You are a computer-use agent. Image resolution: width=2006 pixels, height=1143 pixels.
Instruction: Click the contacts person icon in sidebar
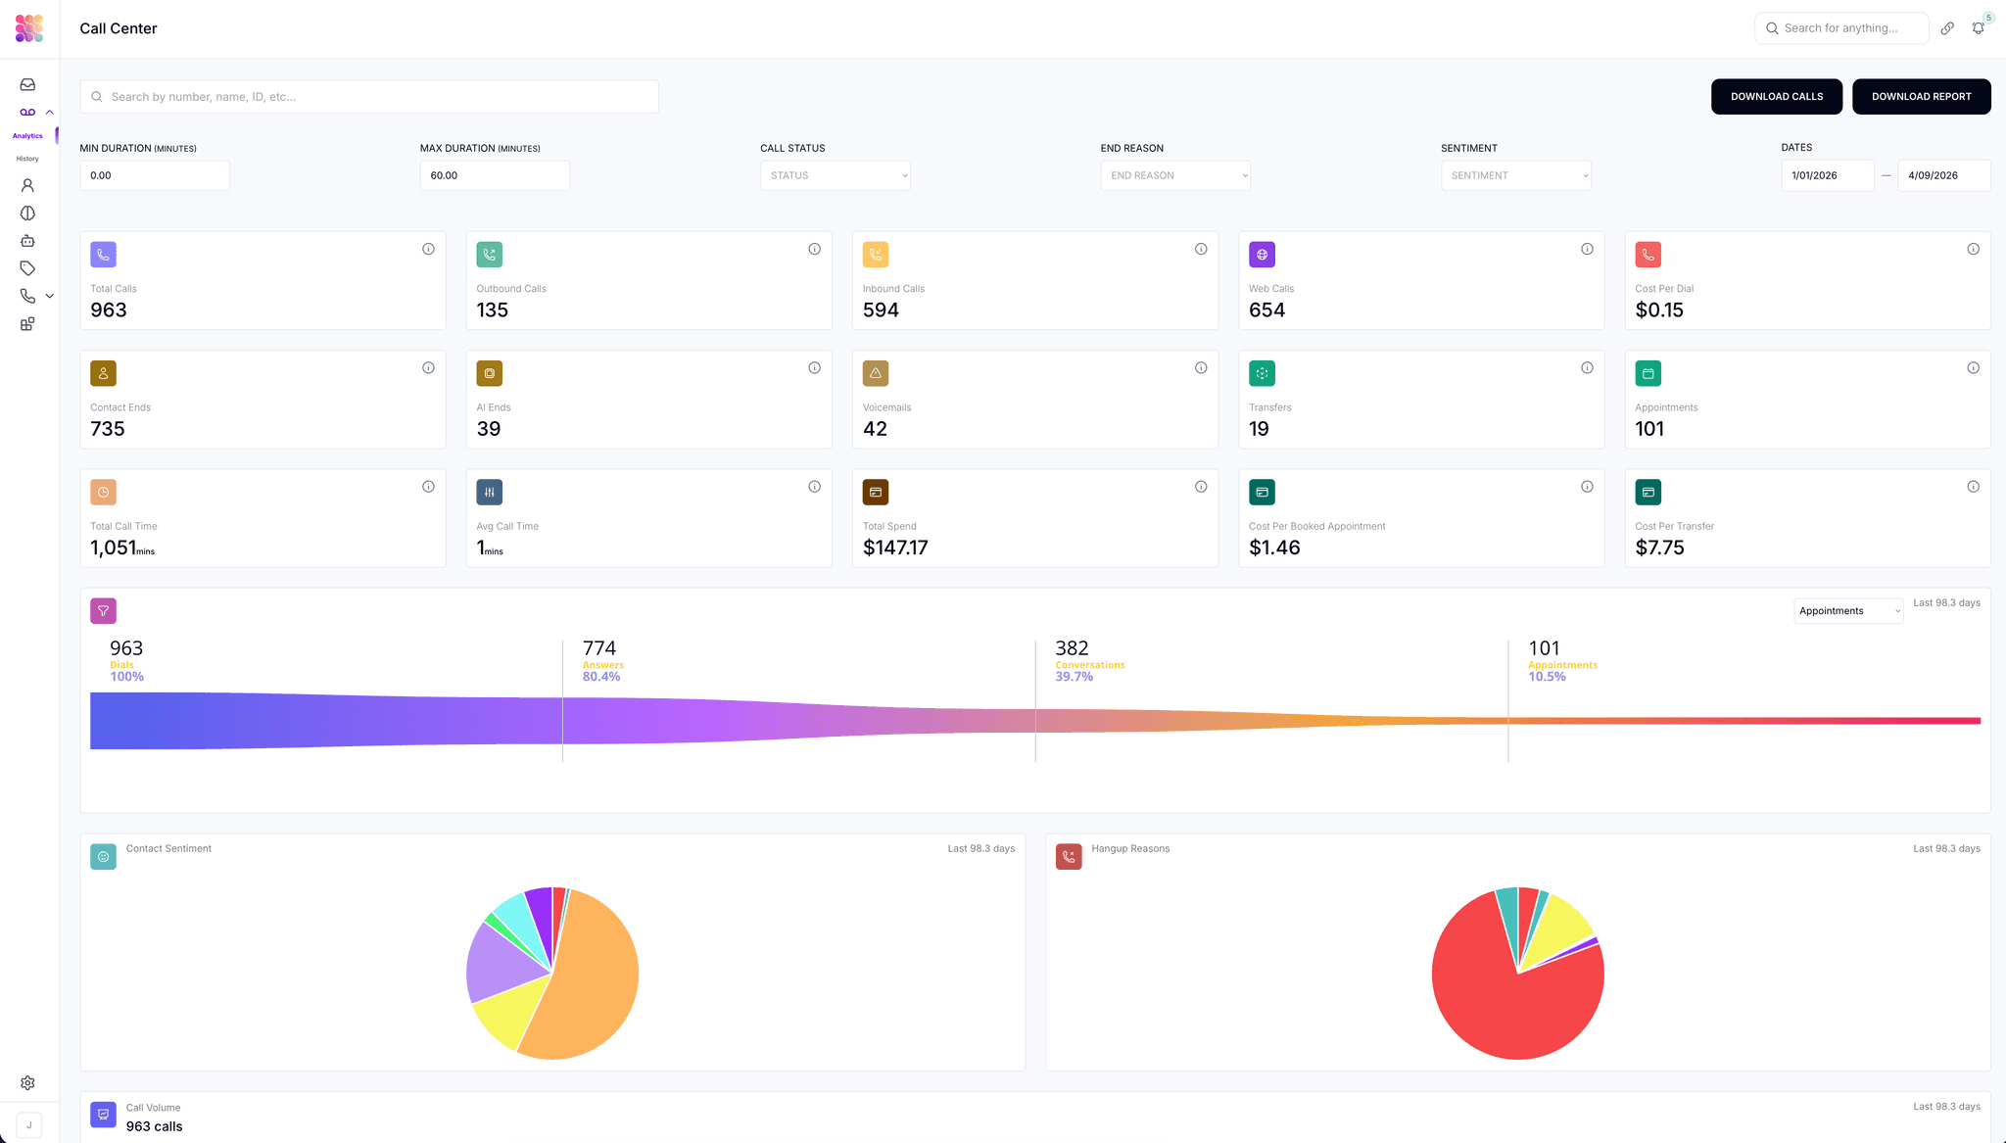click(27, 185)
